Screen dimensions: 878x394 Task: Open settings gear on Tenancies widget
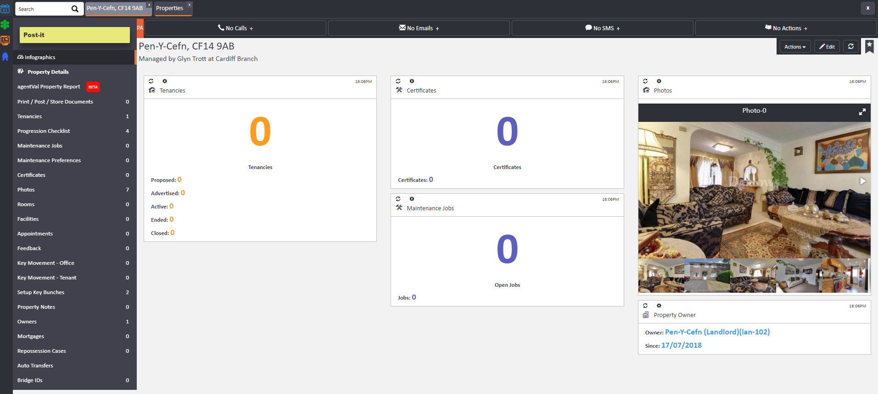point(165,81)
